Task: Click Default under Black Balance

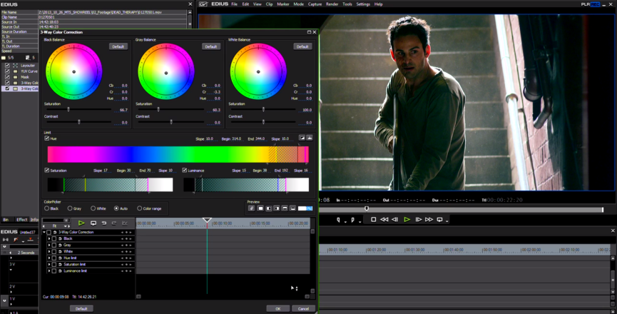Action: pos(118,46)
